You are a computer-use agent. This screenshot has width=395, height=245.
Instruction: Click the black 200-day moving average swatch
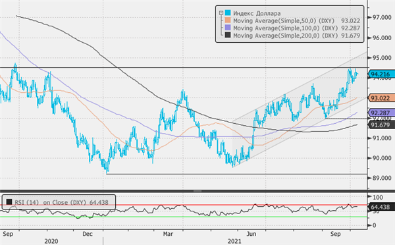pyautogui.click(x=228, y=35)
